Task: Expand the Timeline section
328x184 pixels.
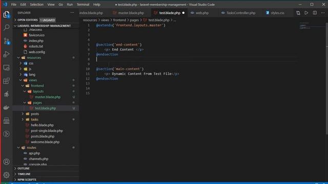Action: 24,174
